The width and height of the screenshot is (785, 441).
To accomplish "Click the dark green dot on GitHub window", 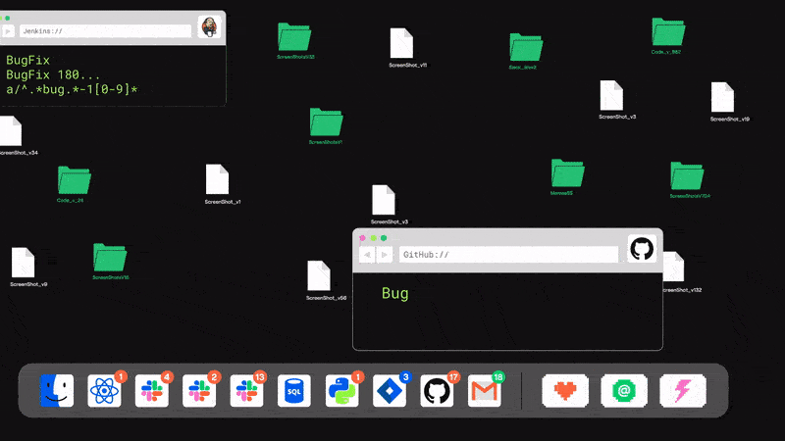I will pos(384,238).
